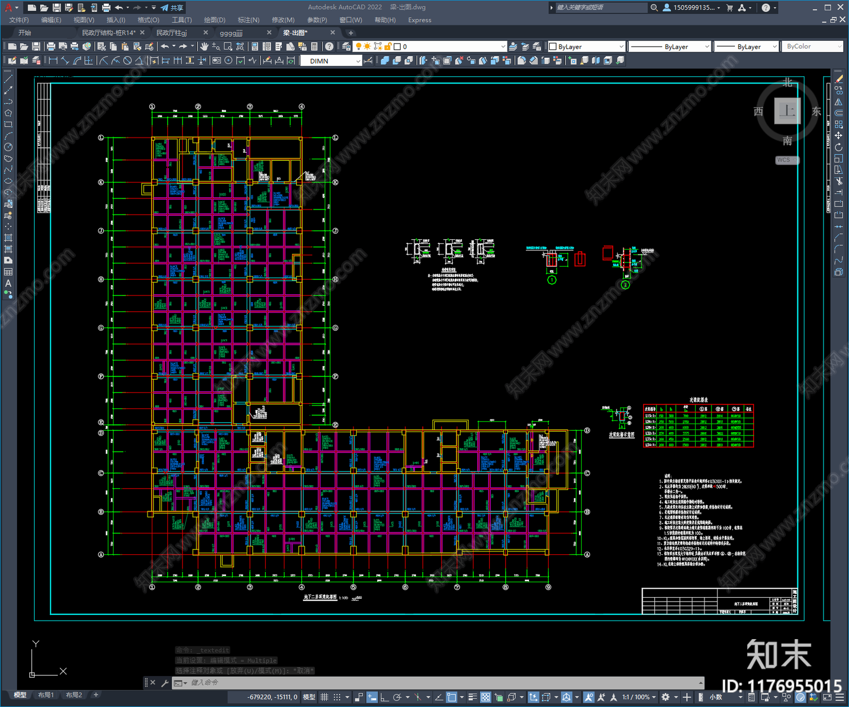Toggle lineweight display in status bar

click(x=472, y=697)
